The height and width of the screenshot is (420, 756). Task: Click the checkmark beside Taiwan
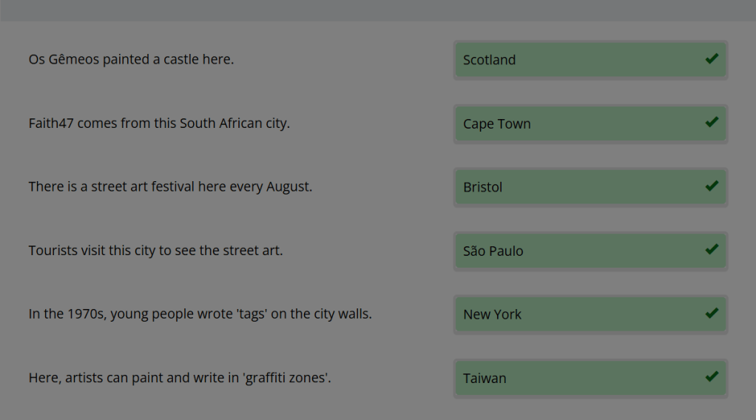coord(712,376)
